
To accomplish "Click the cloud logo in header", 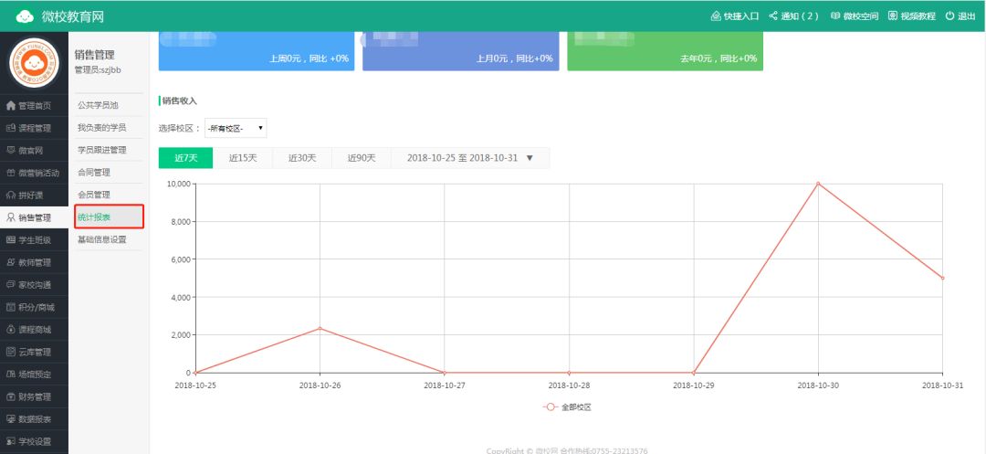I will coord(25,16).
